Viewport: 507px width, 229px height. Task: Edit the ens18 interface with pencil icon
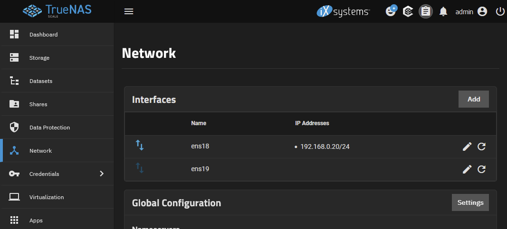coord(467,147)
